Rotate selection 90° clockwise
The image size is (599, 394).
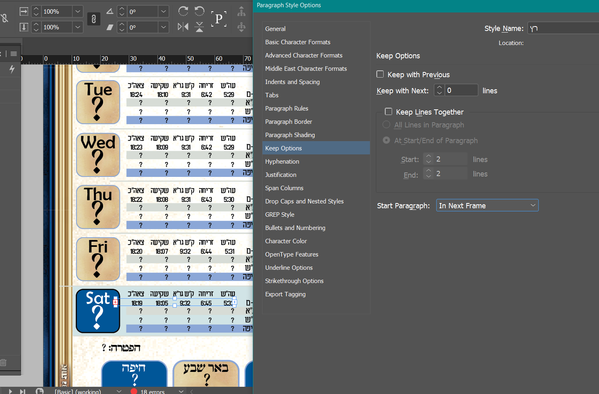point(183,11)
